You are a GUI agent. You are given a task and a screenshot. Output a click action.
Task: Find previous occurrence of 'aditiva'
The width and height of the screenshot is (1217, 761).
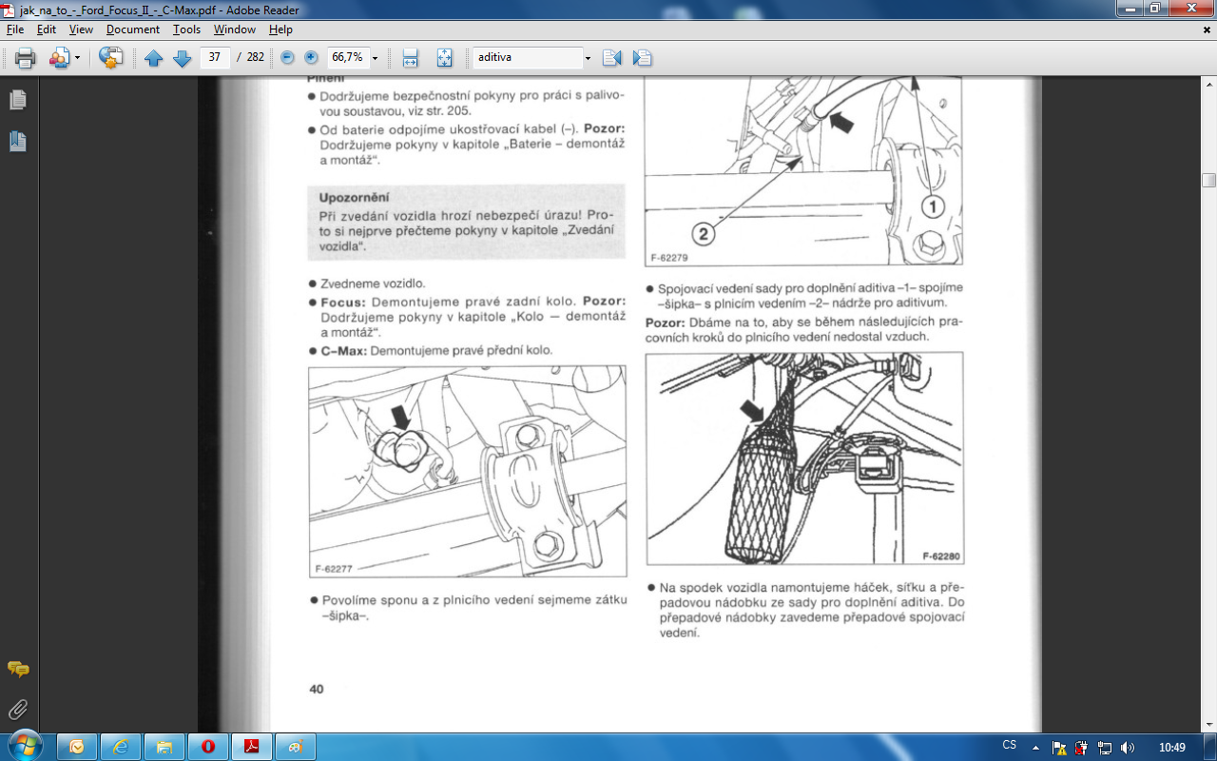coord(611,58)
